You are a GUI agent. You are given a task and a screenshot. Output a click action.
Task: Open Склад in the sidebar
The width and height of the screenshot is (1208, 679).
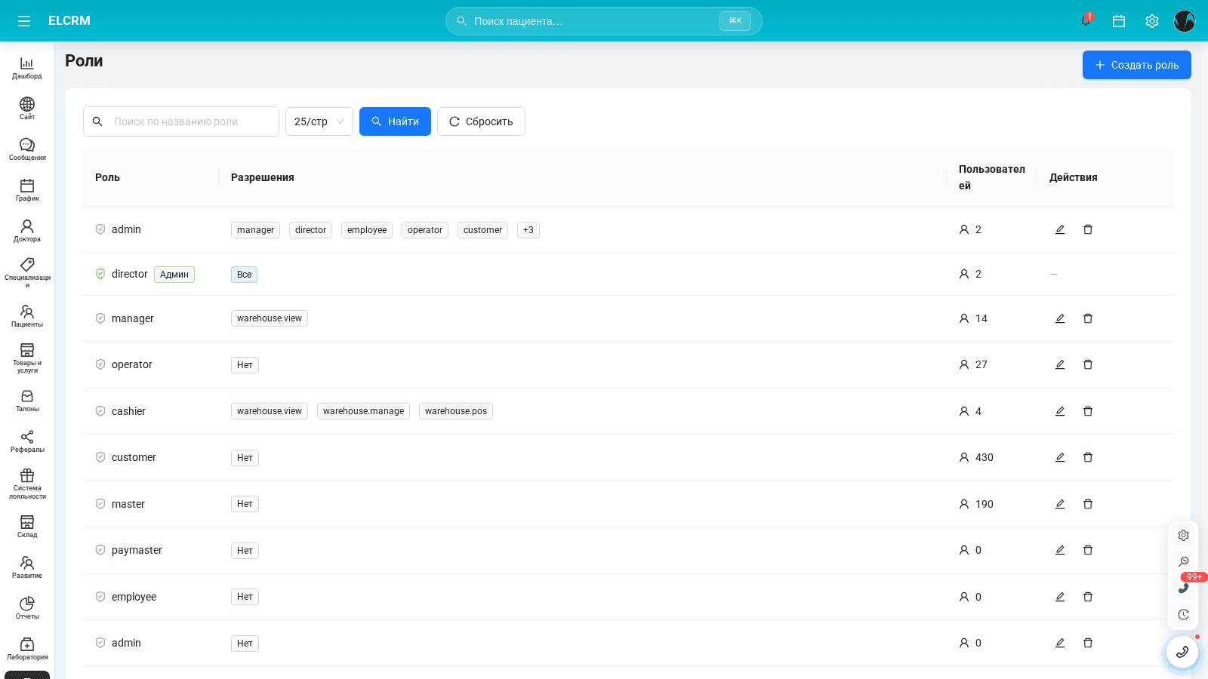click(27, 527)
